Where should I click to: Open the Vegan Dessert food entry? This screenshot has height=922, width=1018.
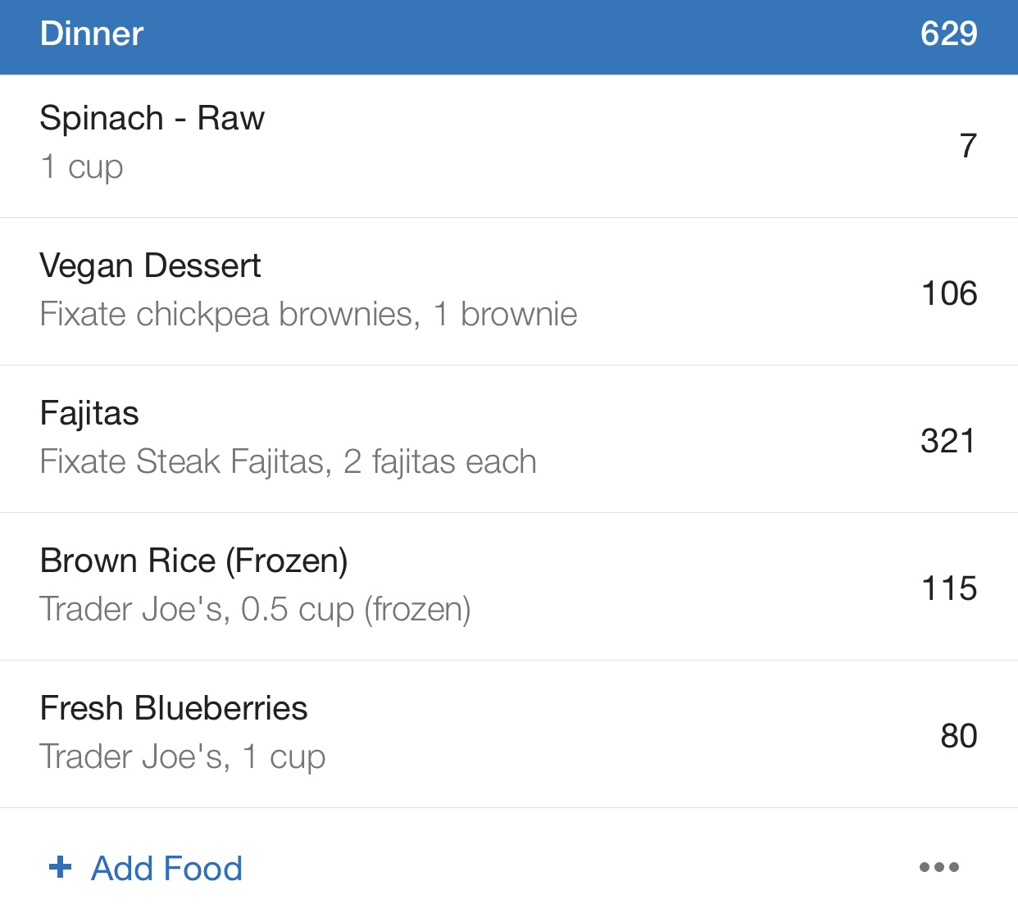509,292
